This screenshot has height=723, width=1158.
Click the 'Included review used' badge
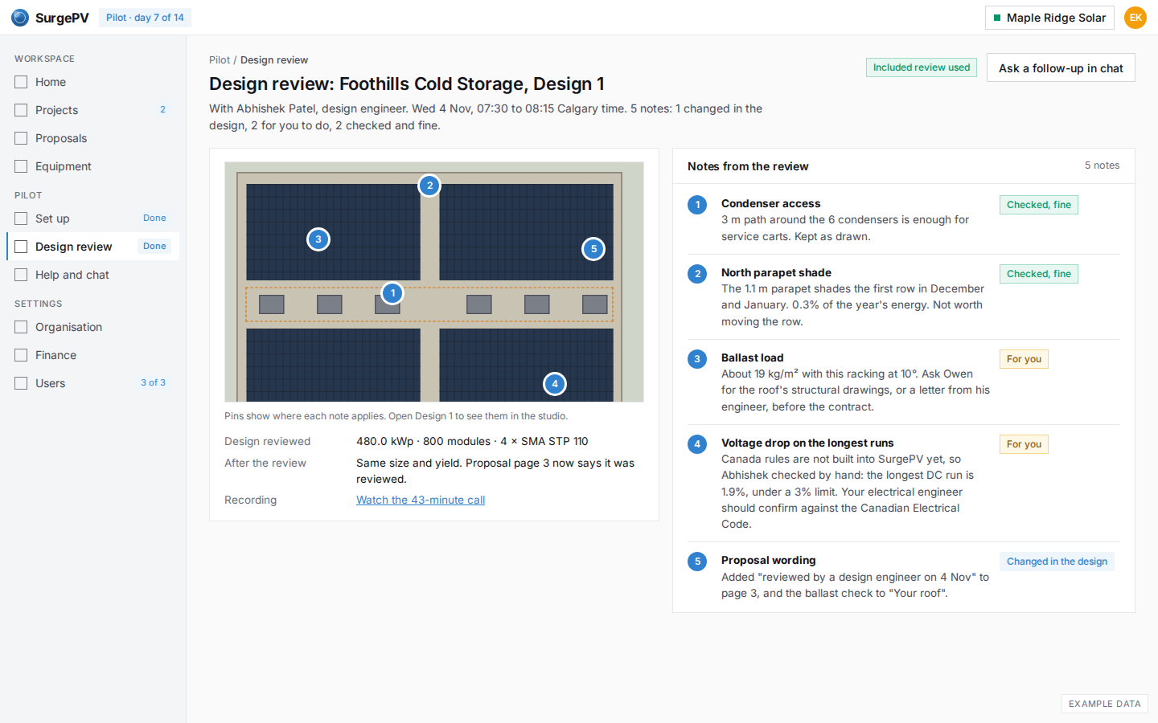[922, 67]
